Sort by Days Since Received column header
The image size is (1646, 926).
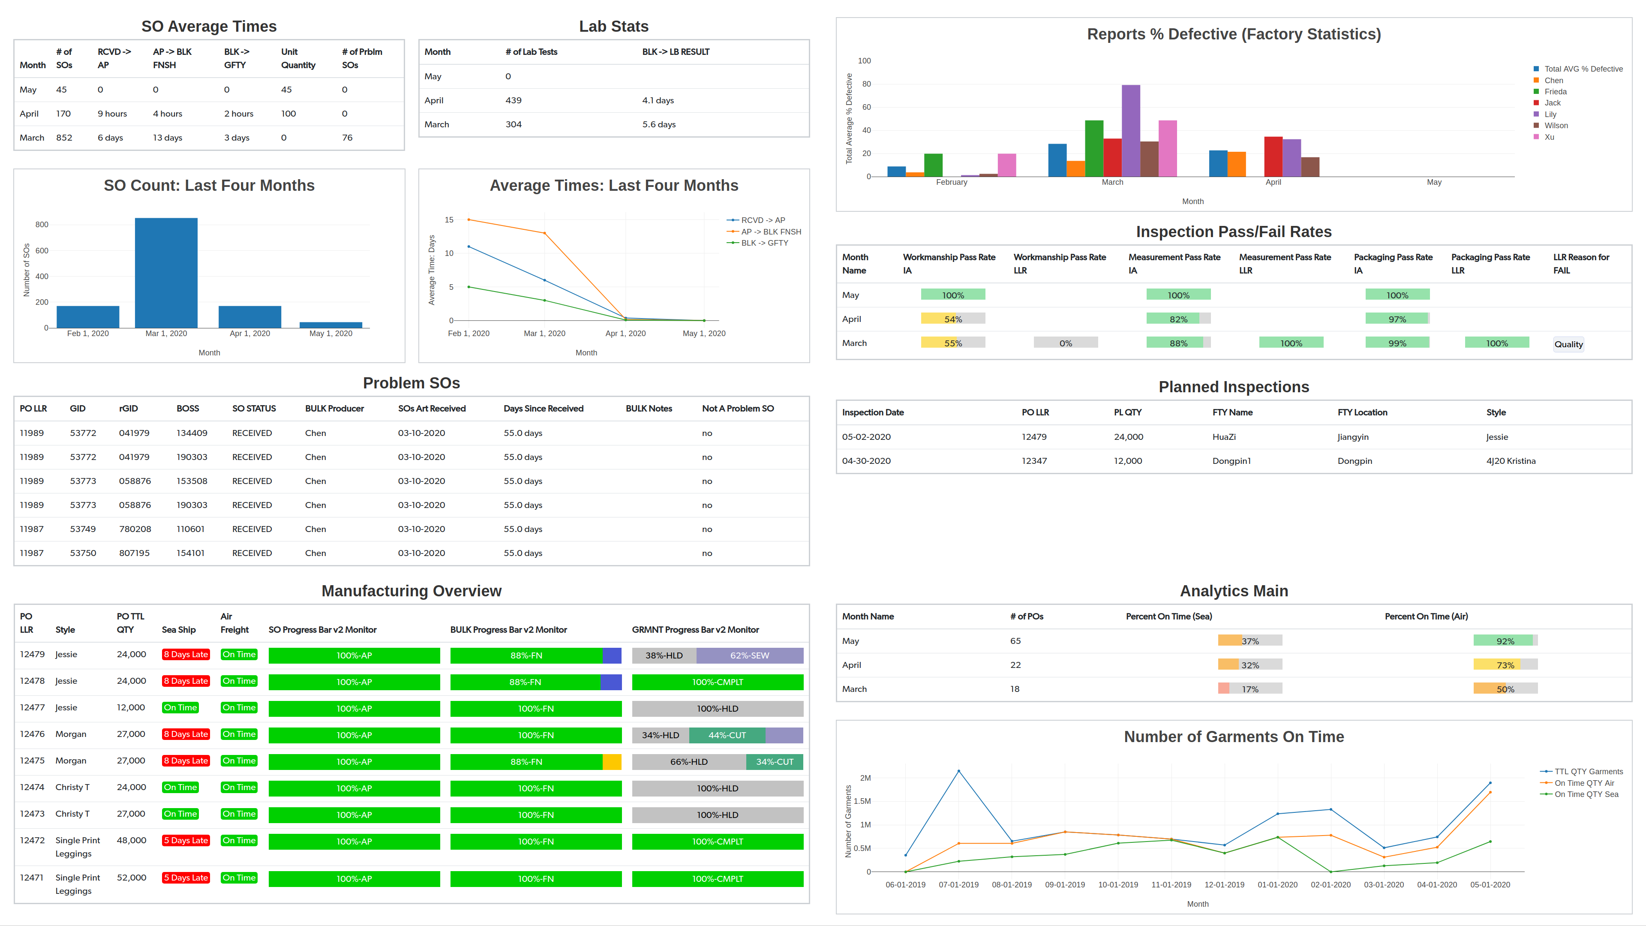click(543, 409)
